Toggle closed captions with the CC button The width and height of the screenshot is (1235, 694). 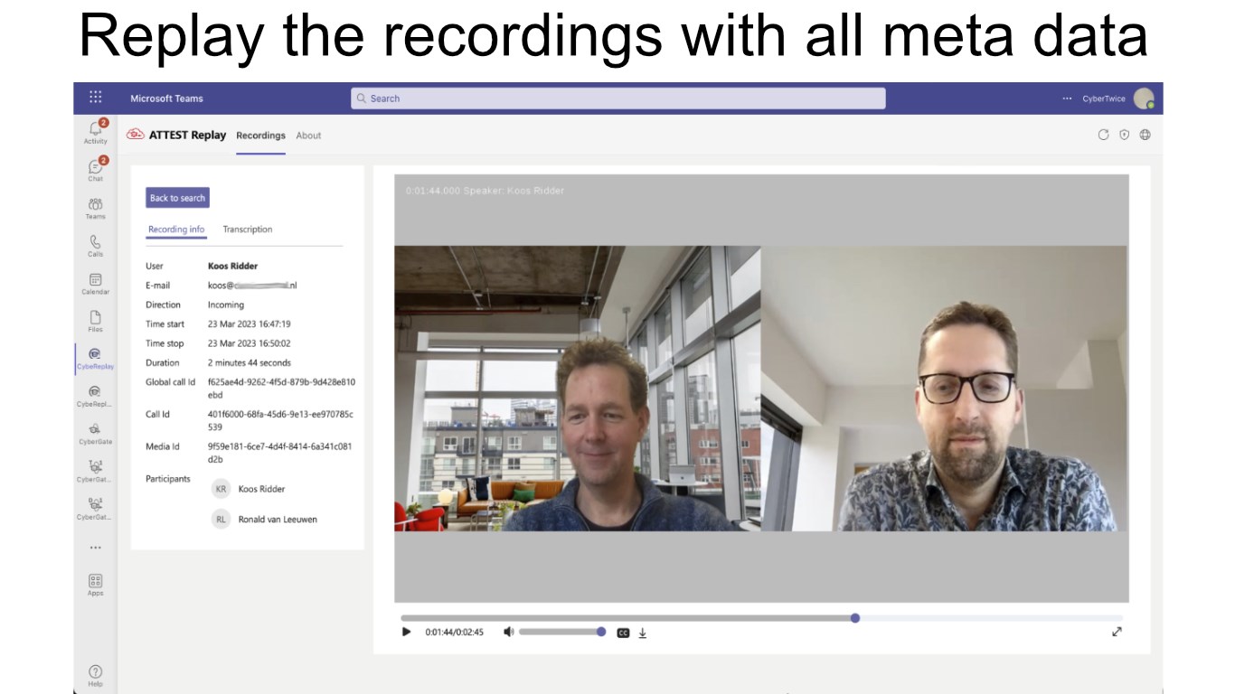tap(623, 633)
